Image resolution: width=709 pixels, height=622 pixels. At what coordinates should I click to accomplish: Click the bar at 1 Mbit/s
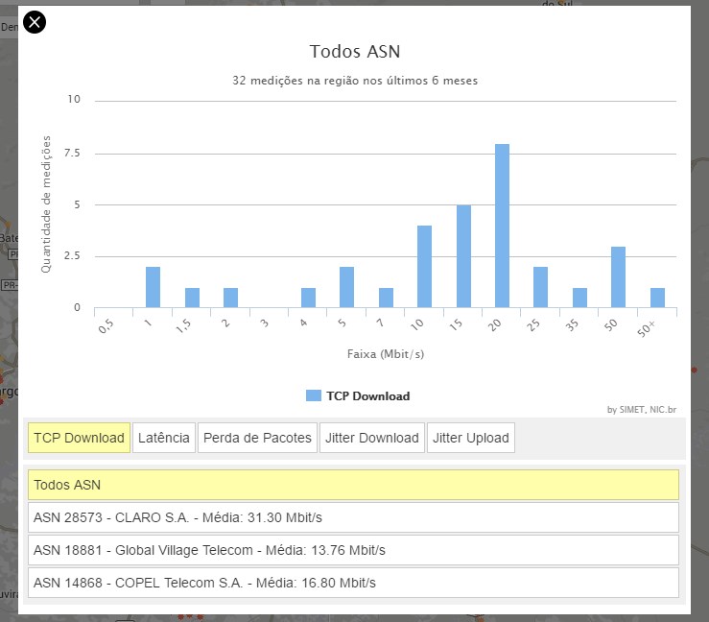153,288
